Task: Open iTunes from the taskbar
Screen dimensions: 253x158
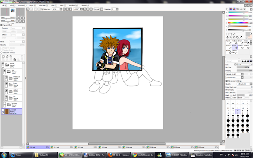Action: (21, 155)
